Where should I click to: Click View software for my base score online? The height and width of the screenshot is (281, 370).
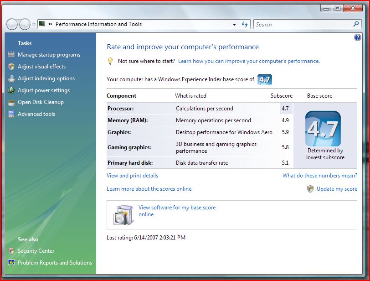click(x=177, y=211)
